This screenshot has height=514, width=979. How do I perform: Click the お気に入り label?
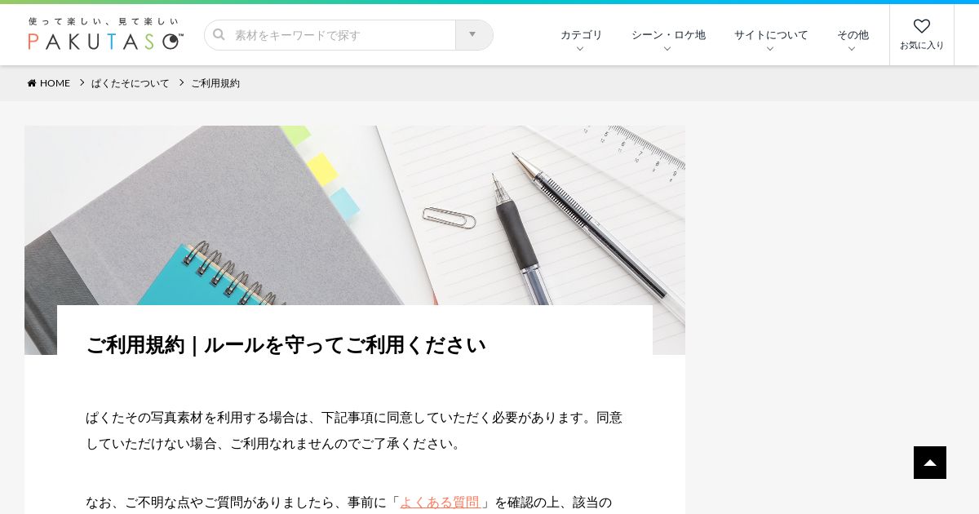click(922, 46)
